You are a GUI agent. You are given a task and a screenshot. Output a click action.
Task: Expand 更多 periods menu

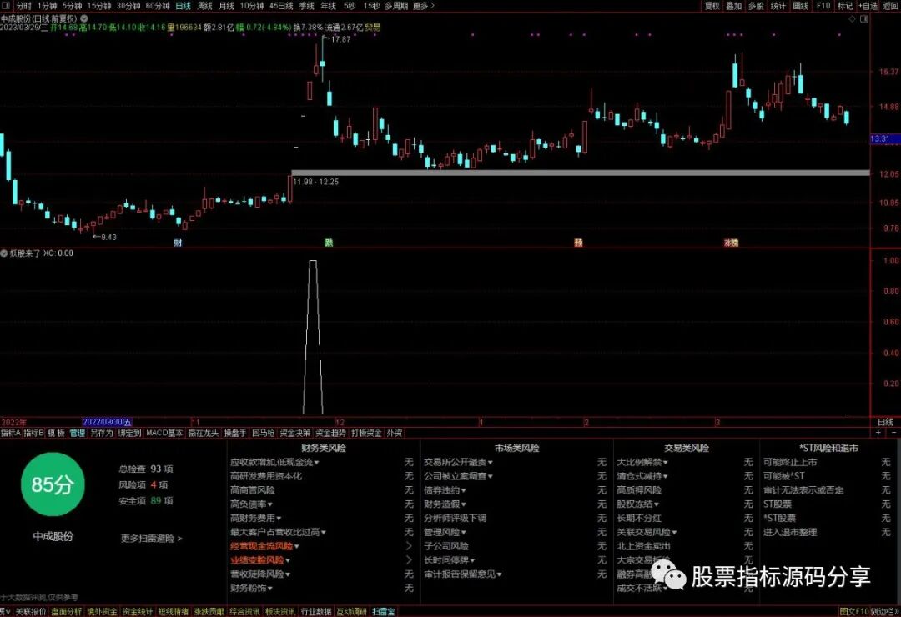[424, 6]
